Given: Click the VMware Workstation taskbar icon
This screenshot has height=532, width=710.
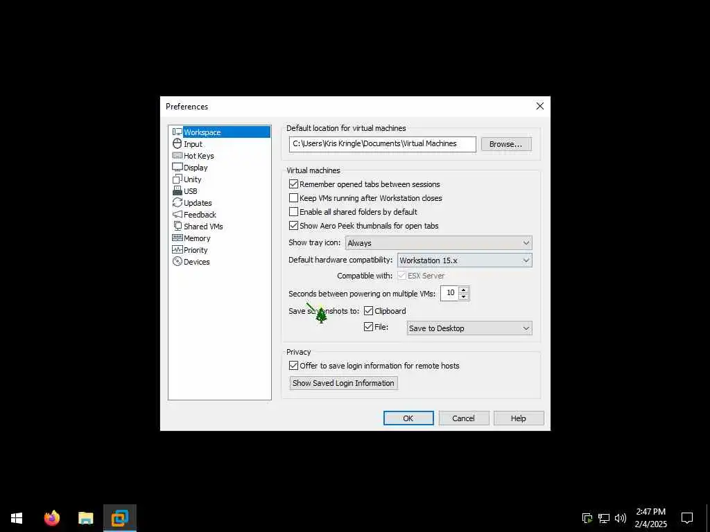Looking at the screenshot, I should tap(119, 518).
